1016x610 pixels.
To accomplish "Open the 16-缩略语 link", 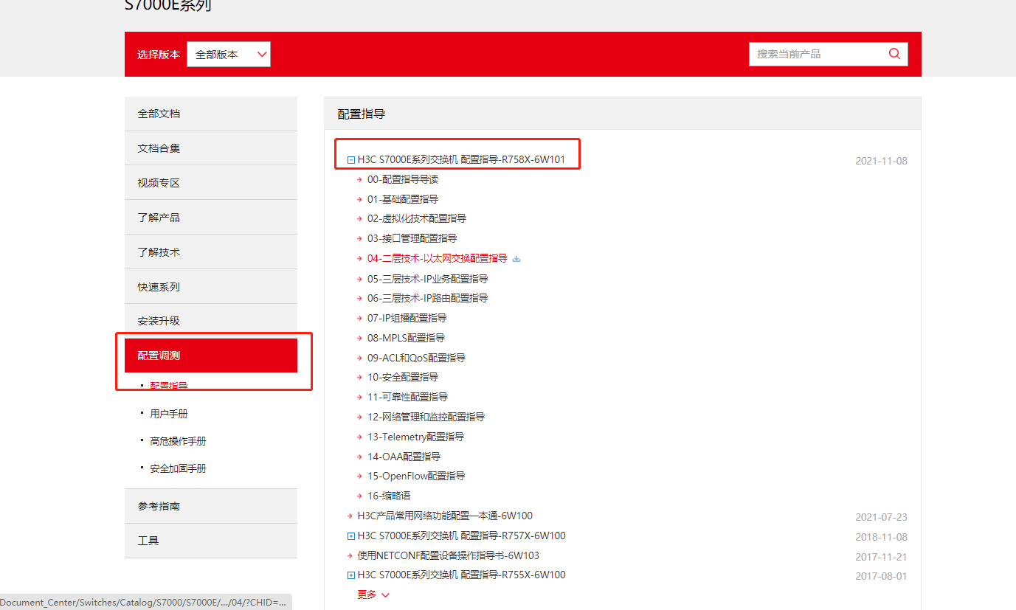I will [389, 496].
